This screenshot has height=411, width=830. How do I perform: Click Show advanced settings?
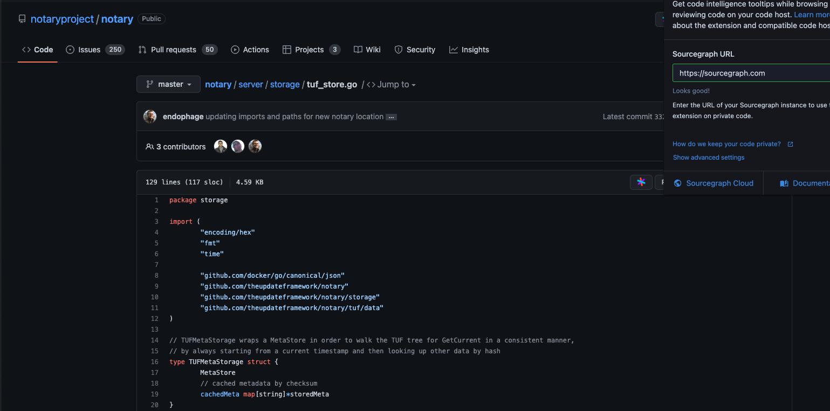(x=709, y=157)
